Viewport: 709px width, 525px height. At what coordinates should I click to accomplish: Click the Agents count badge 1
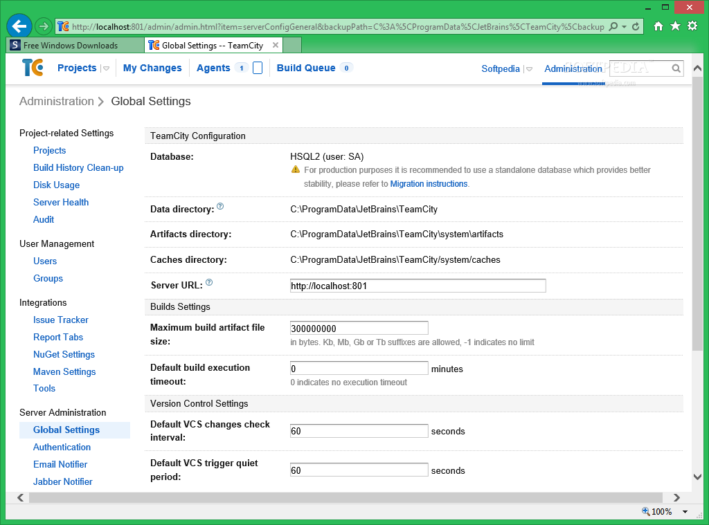pyautogui.click(x=242, y=68)
